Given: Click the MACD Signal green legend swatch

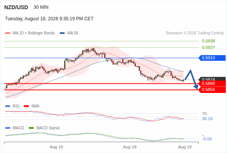Looking at the screenshot, I should point(31,128).
